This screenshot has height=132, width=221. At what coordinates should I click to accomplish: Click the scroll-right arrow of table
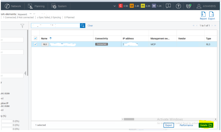click(x=215, y=119)
